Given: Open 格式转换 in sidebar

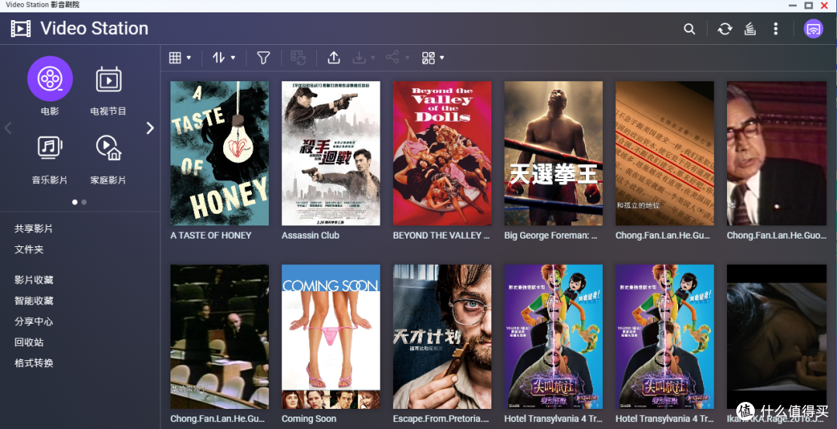Looking at the screenshot, I should coord(33,363).
